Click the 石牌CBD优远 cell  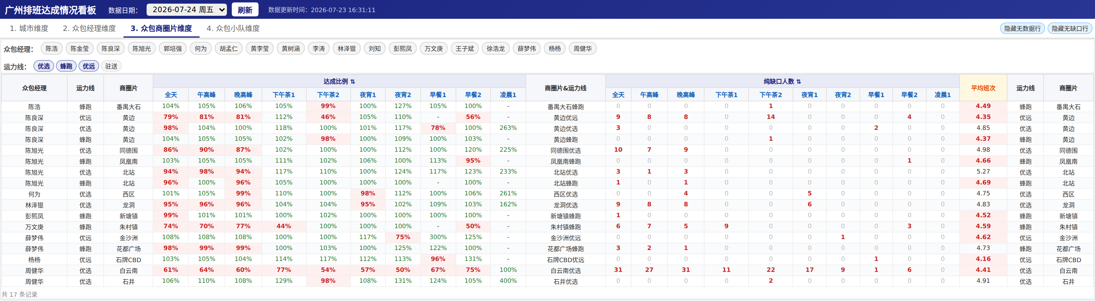(x=565, y=260)
